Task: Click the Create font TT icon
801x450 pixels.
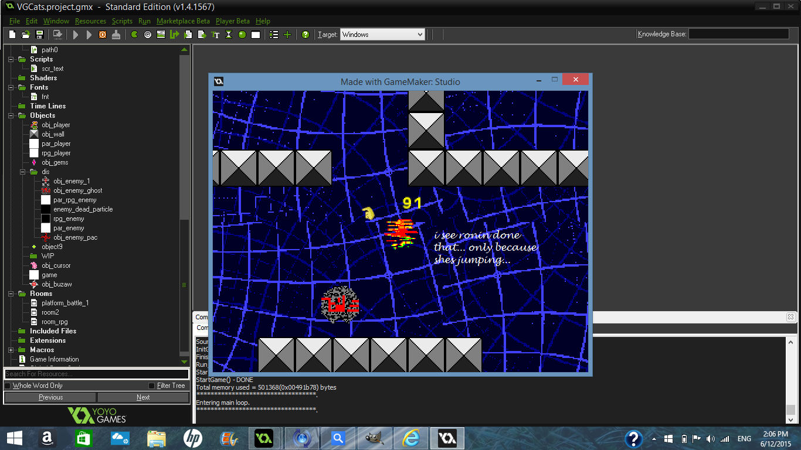Action: click(x=215, y=35)
